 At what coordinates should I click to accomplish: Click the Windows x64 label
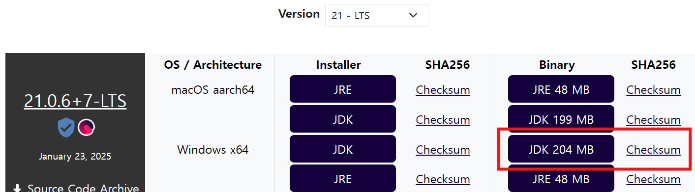click(213, 149)
